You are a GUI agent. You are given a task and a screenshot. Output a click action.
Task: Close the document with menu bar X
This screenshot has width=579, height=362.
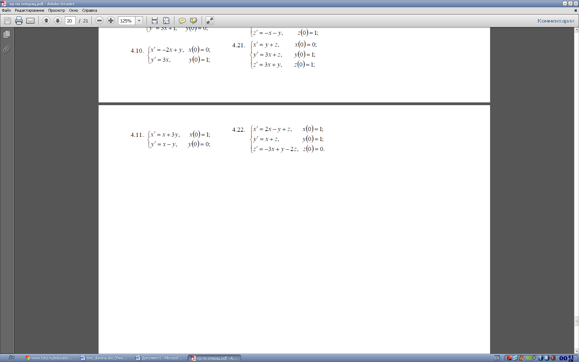[x=576, y=10]
